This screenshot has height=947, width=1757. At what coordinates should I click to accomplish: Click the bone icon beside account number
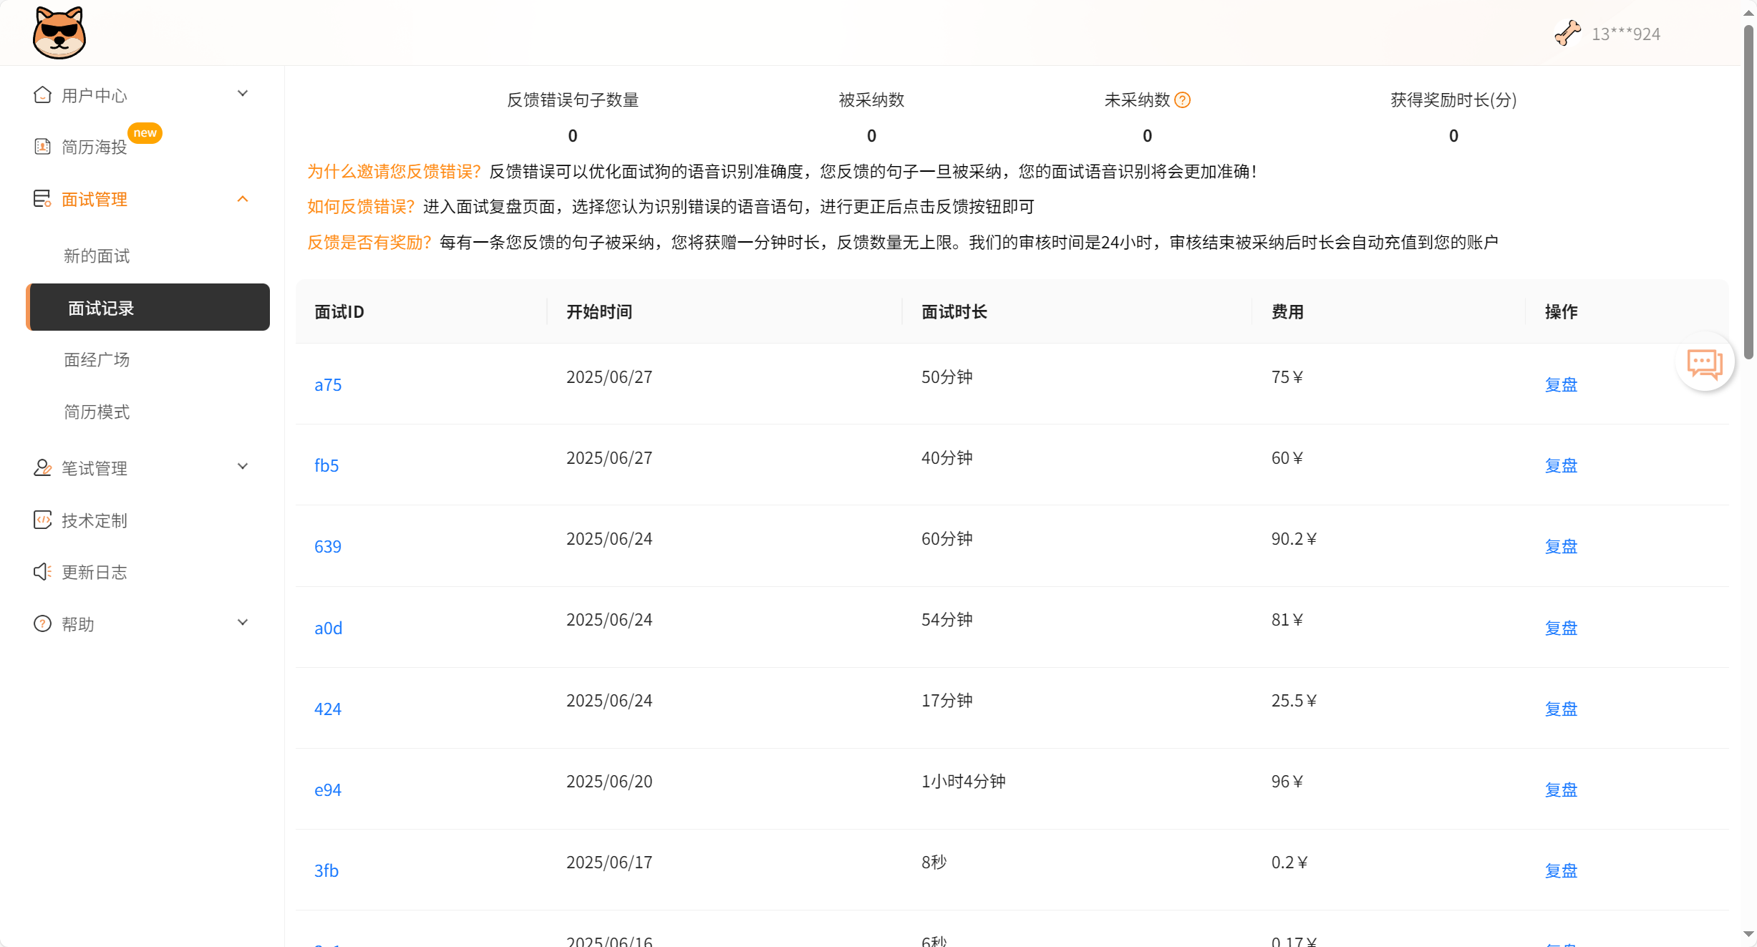point(1567,33)
